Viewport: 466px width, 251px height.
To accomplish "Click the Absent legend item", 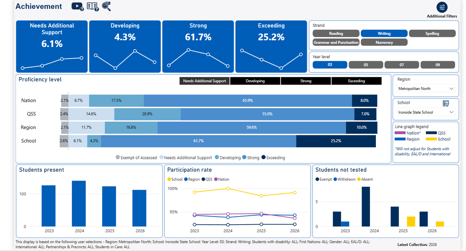I will [365, 179].
